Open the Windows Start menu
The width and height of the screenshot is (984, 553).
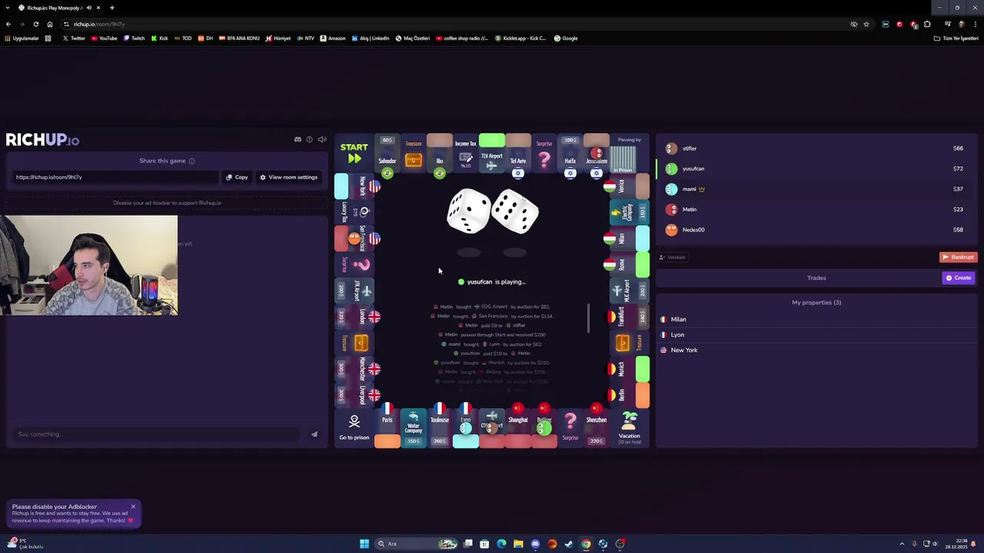tap(364, 544)
